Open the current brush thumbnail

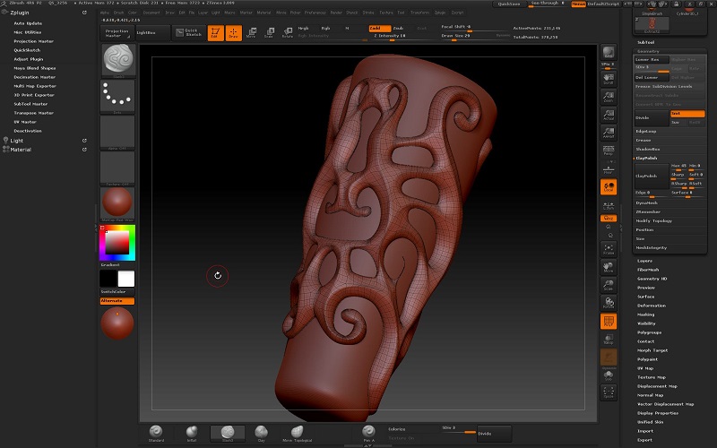(118, 60)
